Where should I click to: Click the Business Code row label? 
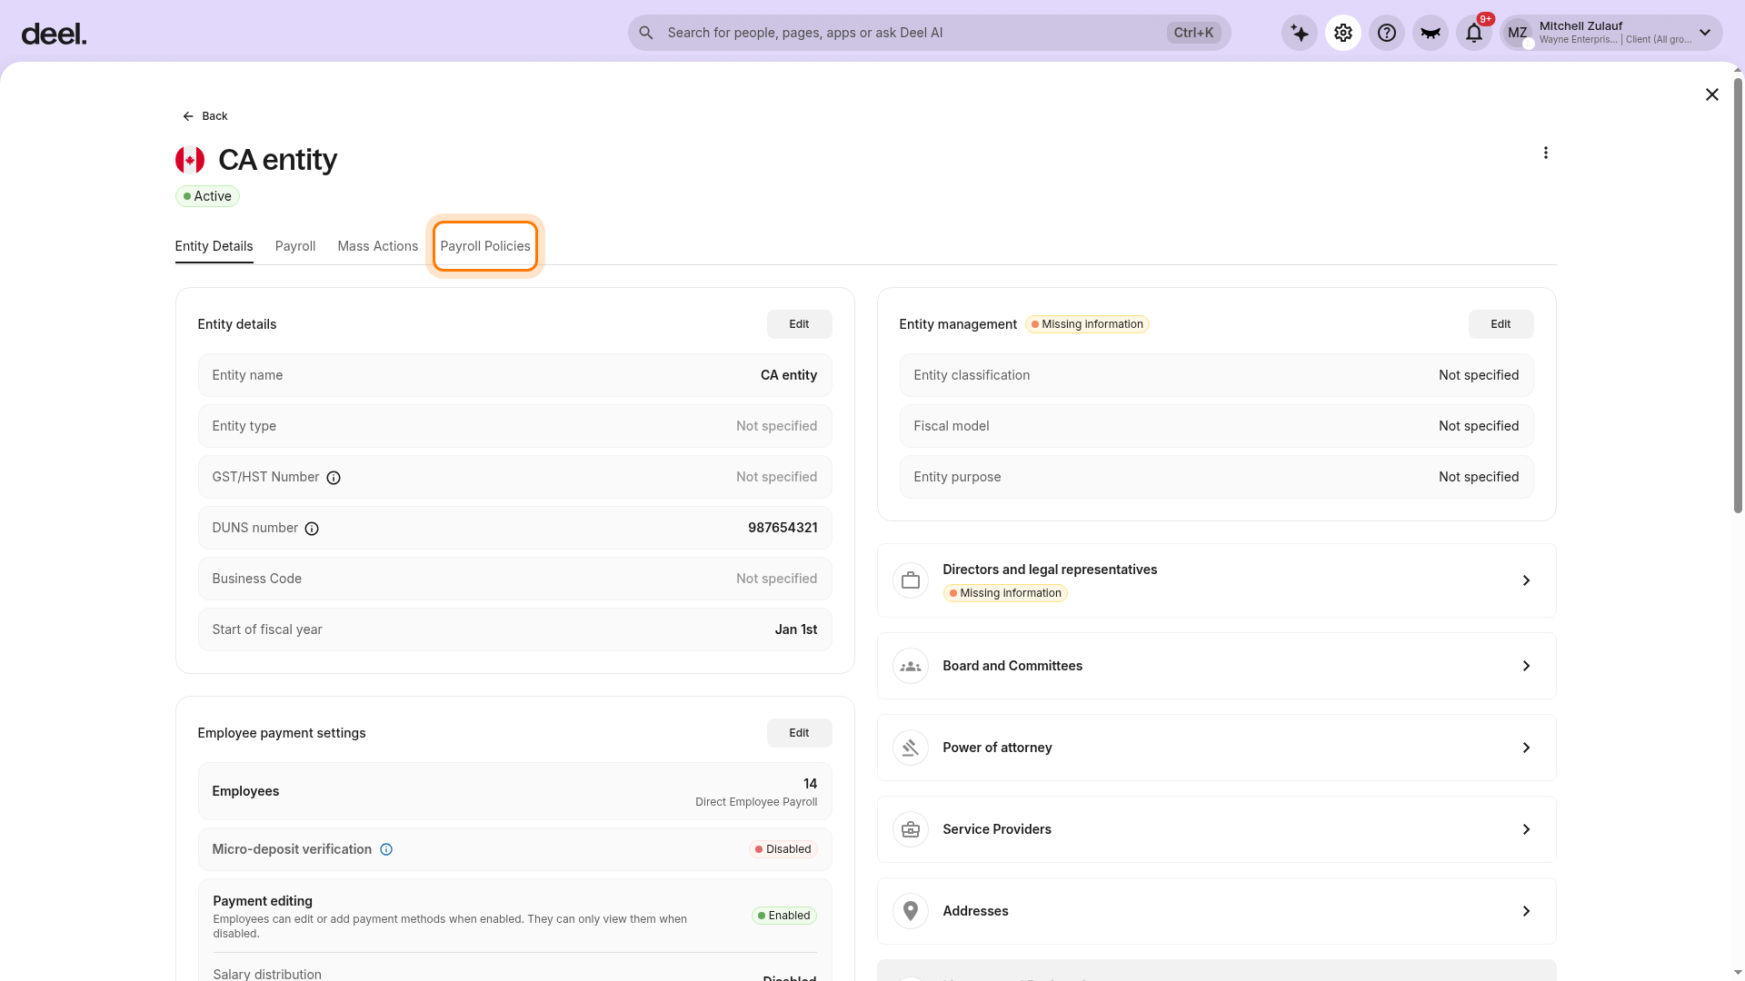point(257,579)
